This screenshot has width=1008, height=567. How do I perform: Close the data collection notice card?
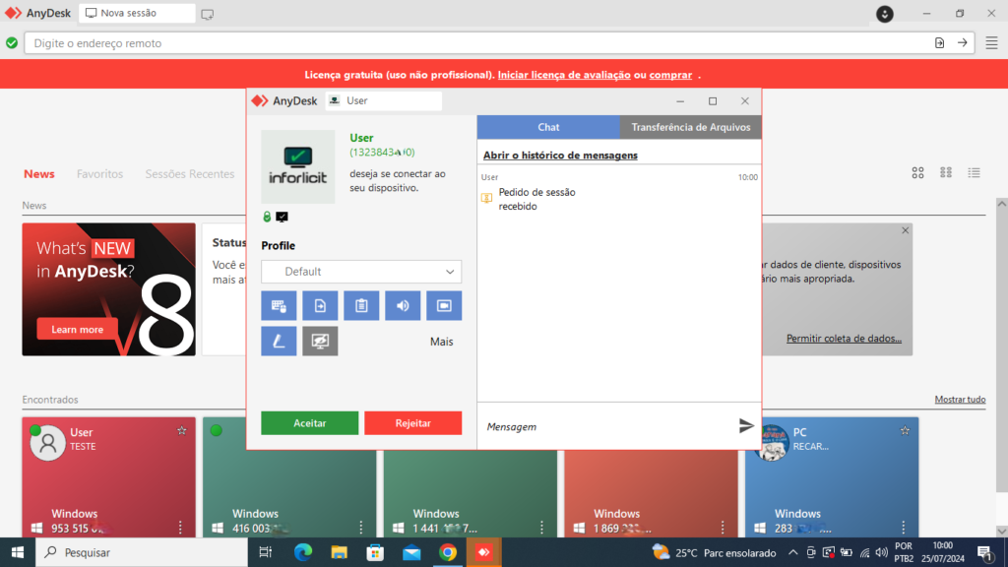(x=906, y=230)
